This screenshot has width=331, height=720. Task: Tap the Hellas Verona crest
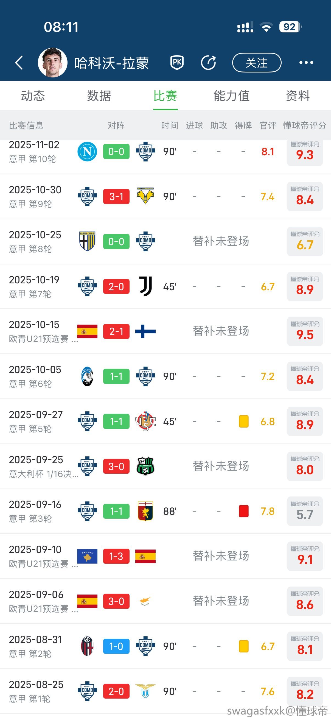coord(145,197)
